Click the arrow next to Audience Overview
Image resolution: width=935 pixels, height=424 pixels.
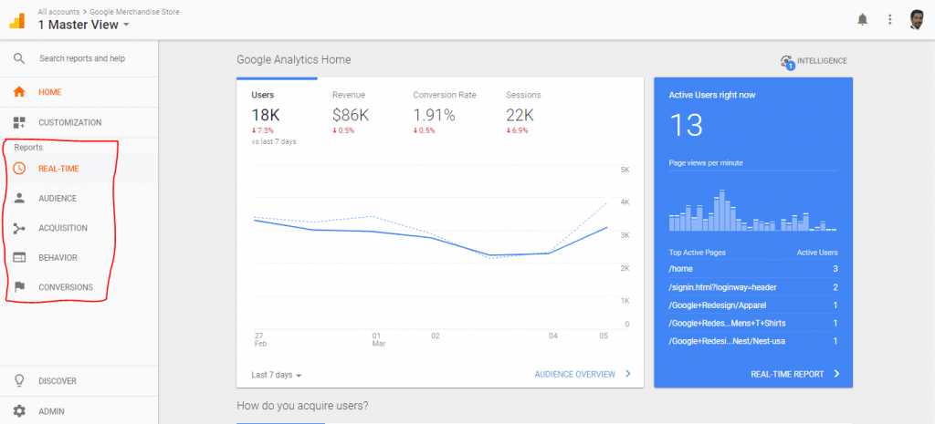(x=627, y=374)
